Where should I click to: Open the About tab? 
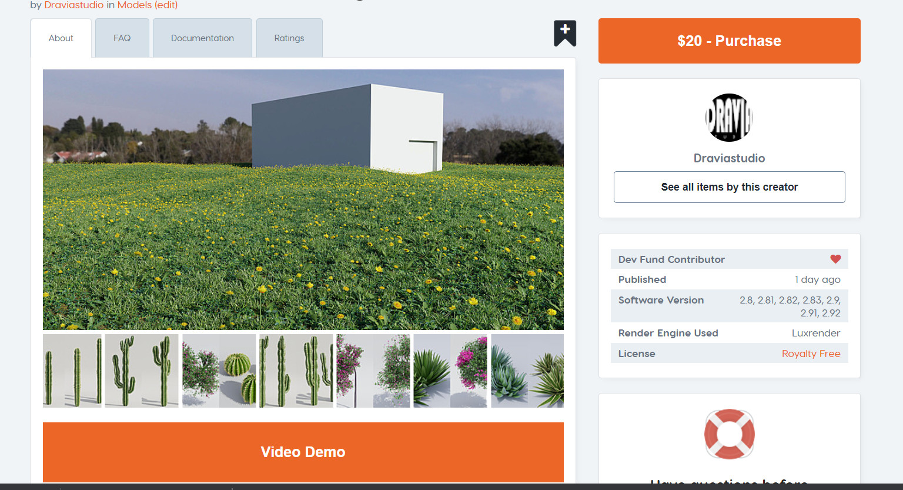pyautogui.click(x=61, y=38)
